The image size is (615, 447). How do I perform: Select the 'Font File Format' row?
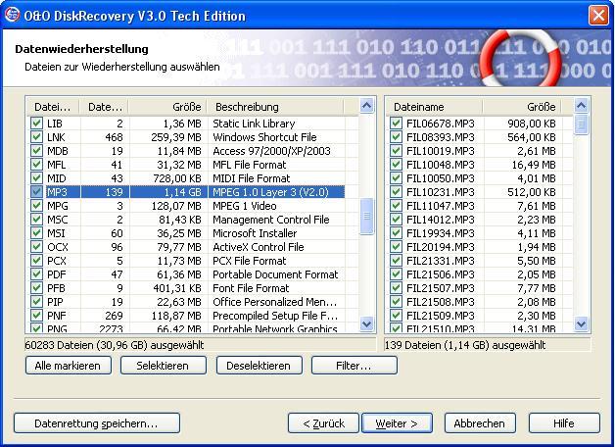(x=186, y=288)
